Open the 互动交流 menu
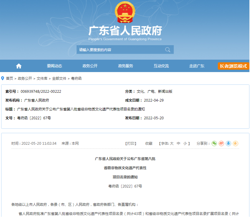Screen dimensions: 250x217 tap(162, 66)
